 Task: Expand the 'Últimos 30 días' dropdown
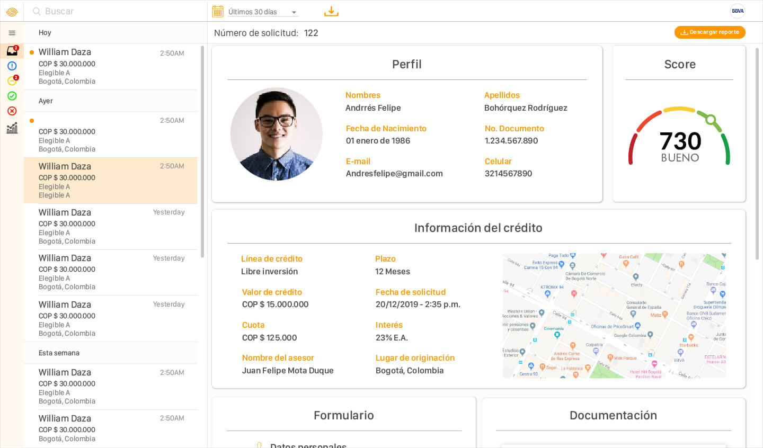(x=263, y=12)
